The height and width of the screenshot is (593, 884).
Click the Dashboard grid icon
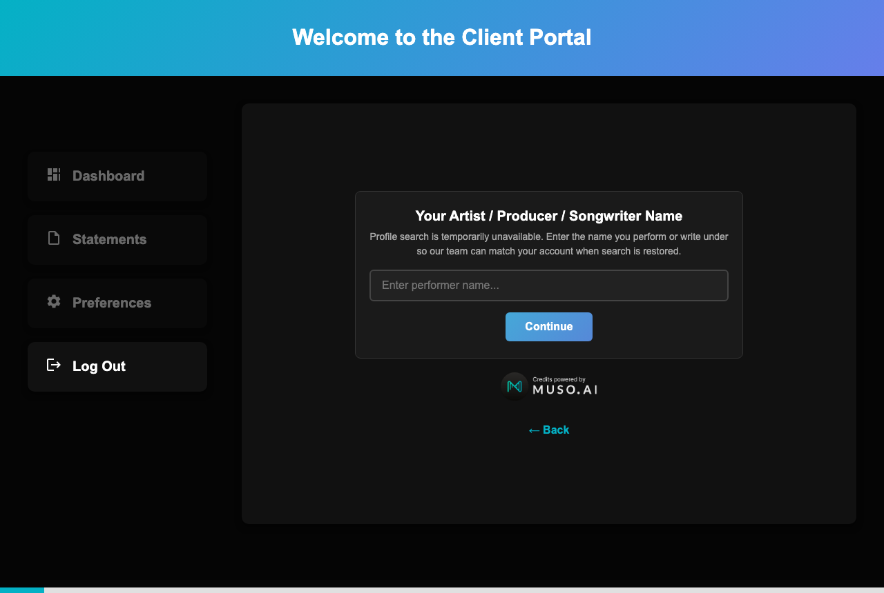tap(54, 174)
